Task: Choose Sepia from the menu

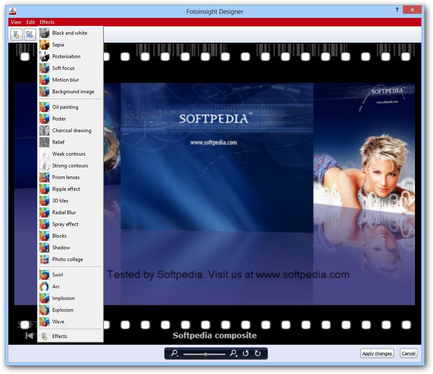Action: point(70,45)
